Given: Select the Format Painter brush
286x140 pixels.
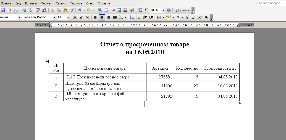Looking at the screenshot, I should tap(72, 10).
